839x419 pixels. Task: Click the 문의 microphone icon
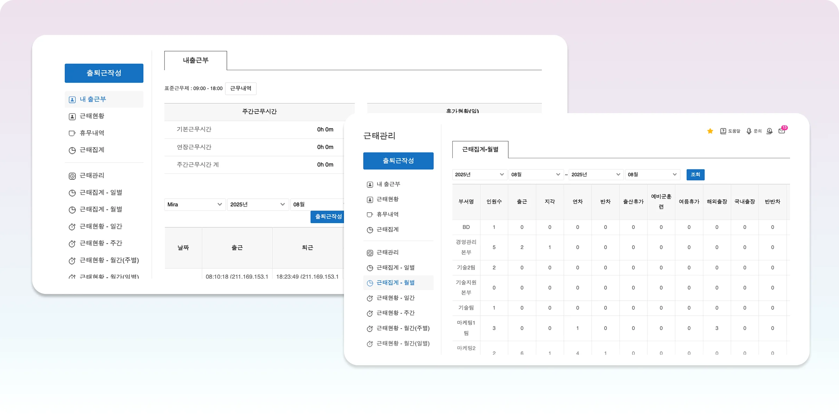(x=749, y=131)
